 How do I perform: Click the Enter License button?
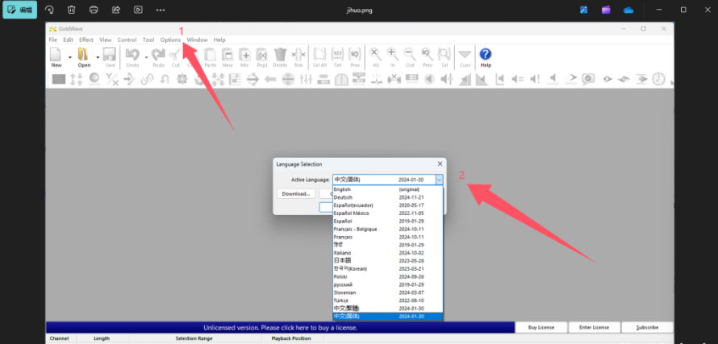[593, 328]
